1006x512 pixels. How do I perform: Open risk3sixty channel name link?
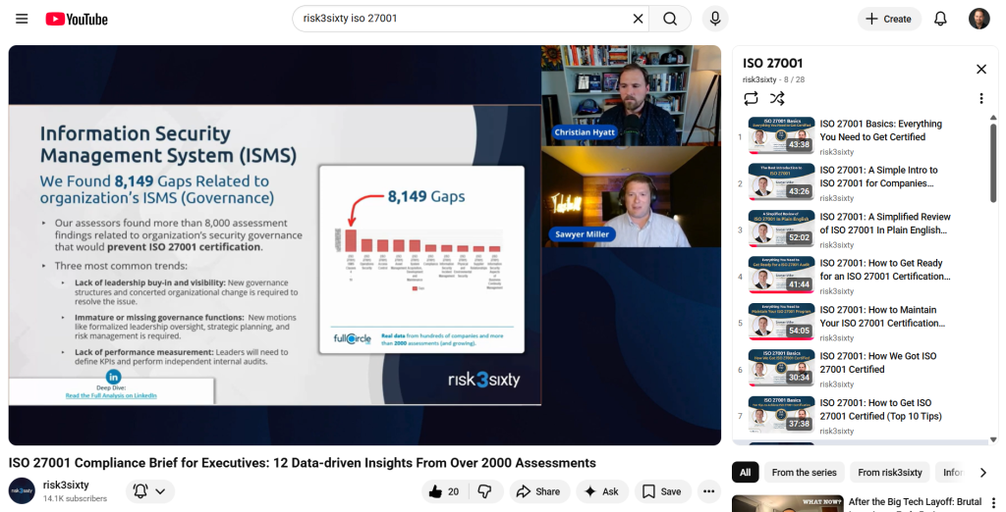(66, 486)
